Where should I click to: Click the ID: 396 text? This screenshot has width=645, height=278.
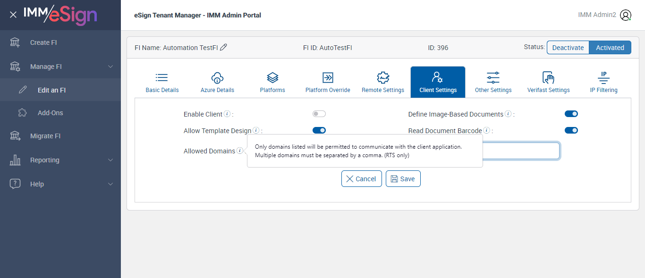click(x=438, y=48)
